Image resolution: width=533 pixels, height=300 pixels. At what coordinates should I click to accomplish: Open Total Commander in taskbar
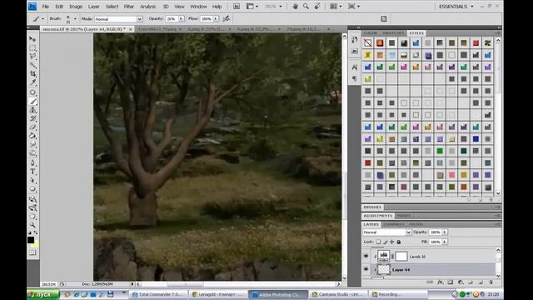[x=158, y=294]
